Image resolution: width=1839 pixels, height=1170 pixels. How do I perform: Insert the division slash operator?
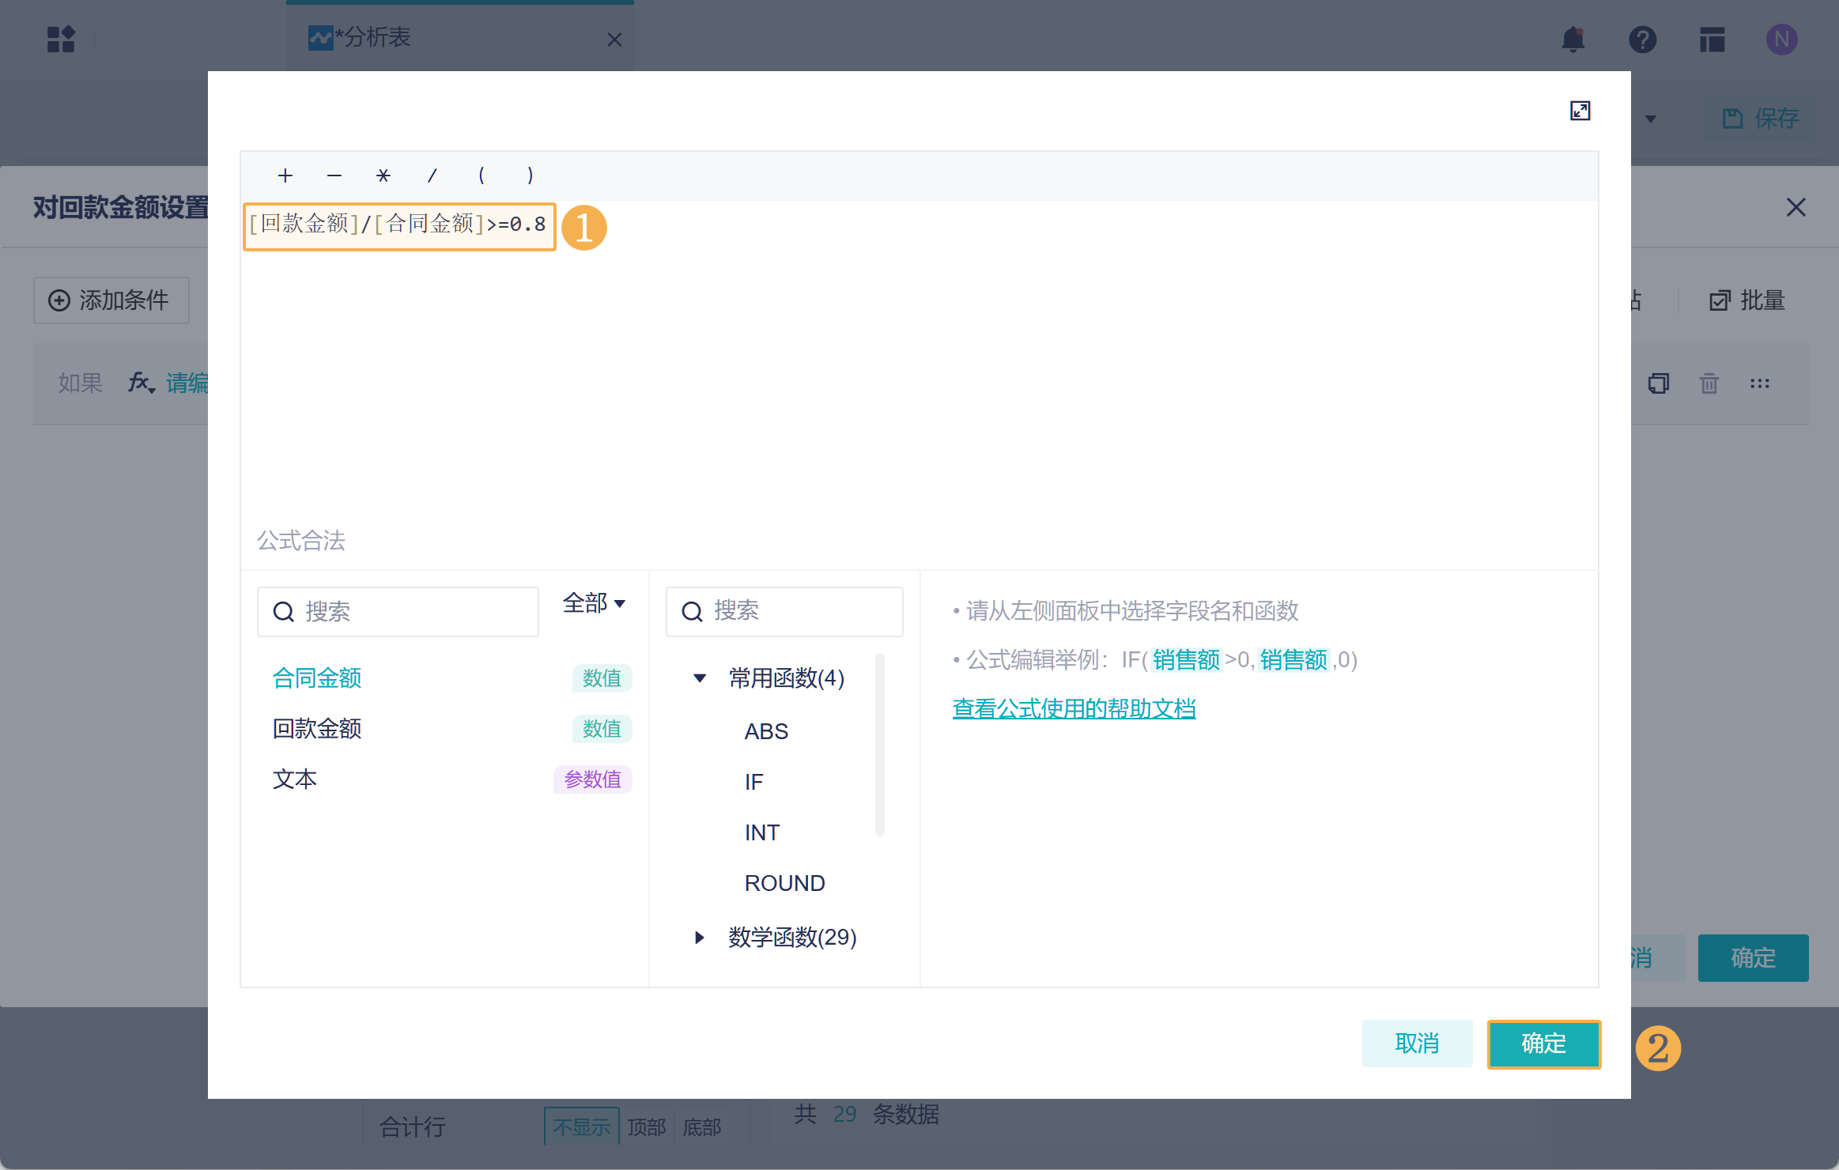pos(432,175)
